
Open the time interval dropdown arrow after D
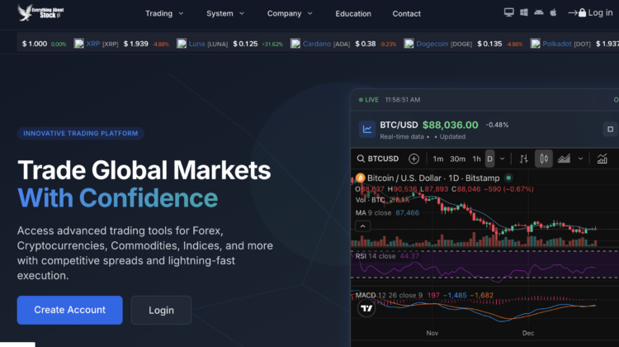click(x=502, y=159)
